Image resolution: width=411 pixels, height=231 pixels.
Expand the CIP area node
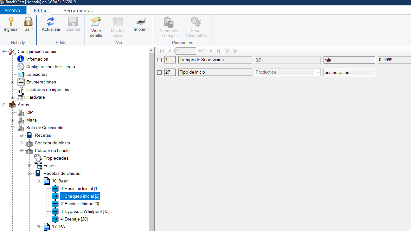pyautogui.click(x=12, y=112)
